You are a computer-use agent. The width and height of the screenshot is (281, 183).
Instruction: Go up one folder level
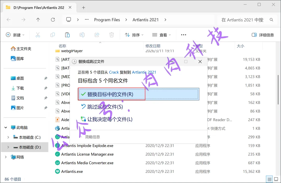(x=38, y=20)
